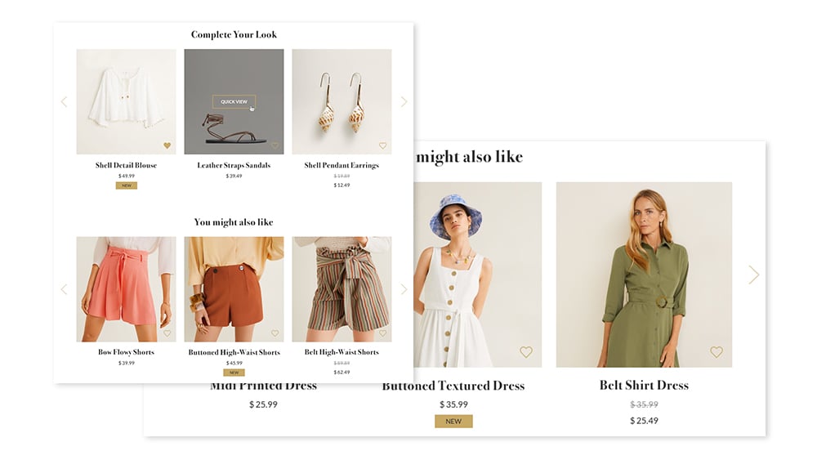Screen dimensions: 817x460
Task: Go to previous Complete Your Look items
Action: [x=65, y=102]
